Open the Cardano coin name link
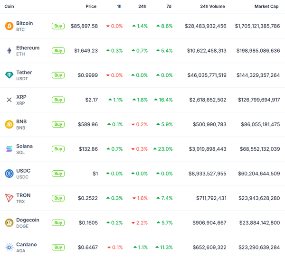The width and height of the screenshot is (285, 258). click(x=26, y=244)
